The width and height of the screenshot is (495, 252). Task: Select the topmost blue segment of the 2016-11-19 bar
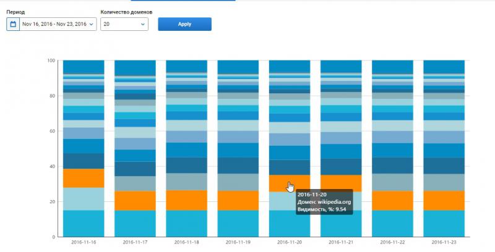click(238, 67)
